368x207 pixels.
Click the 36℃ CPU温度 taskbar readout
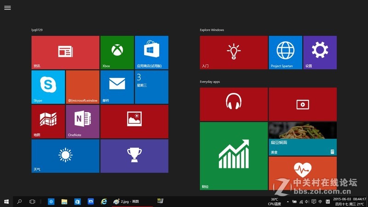click(274, 201)
